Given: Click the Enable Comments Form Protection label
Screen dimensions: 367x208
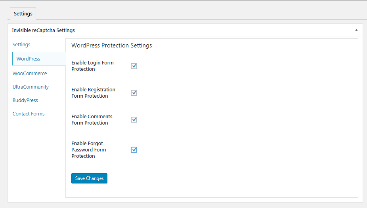Looking at the screenshot, I should pyautogui.click(x=92, y=119).
